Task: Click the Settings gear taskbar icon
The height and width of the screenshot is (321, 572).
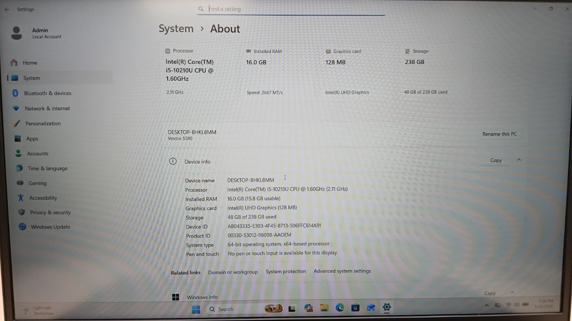Action: click(386, 307)
